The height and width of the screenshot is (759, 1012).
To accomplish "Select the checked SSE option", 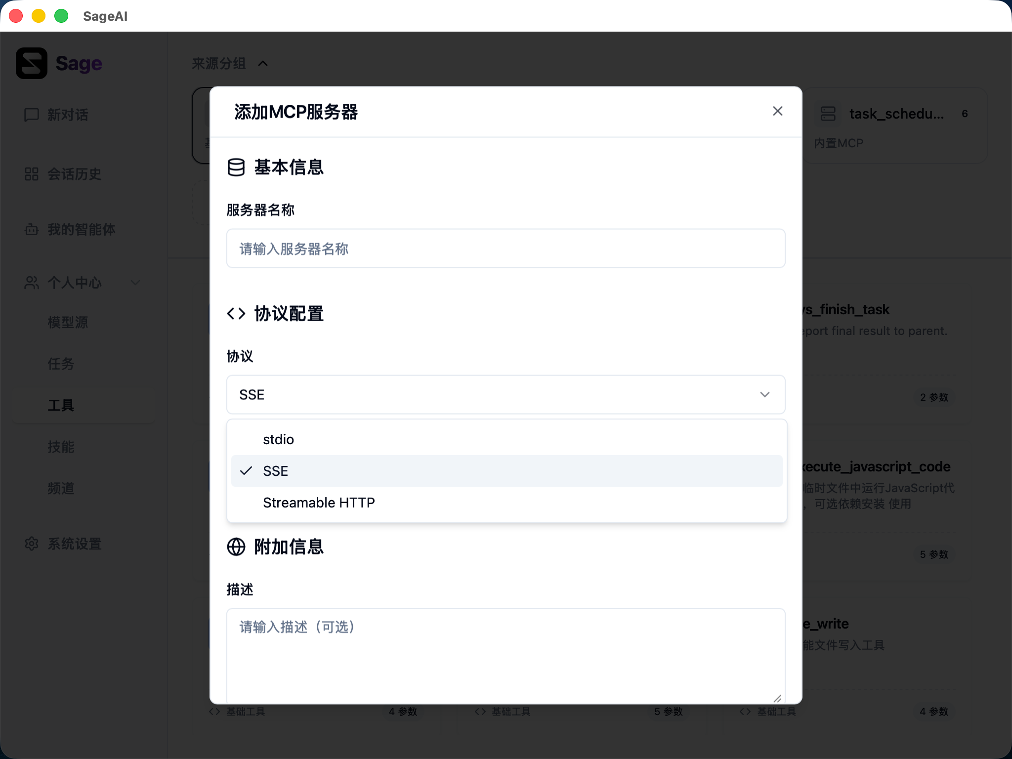I will (275, 471).
